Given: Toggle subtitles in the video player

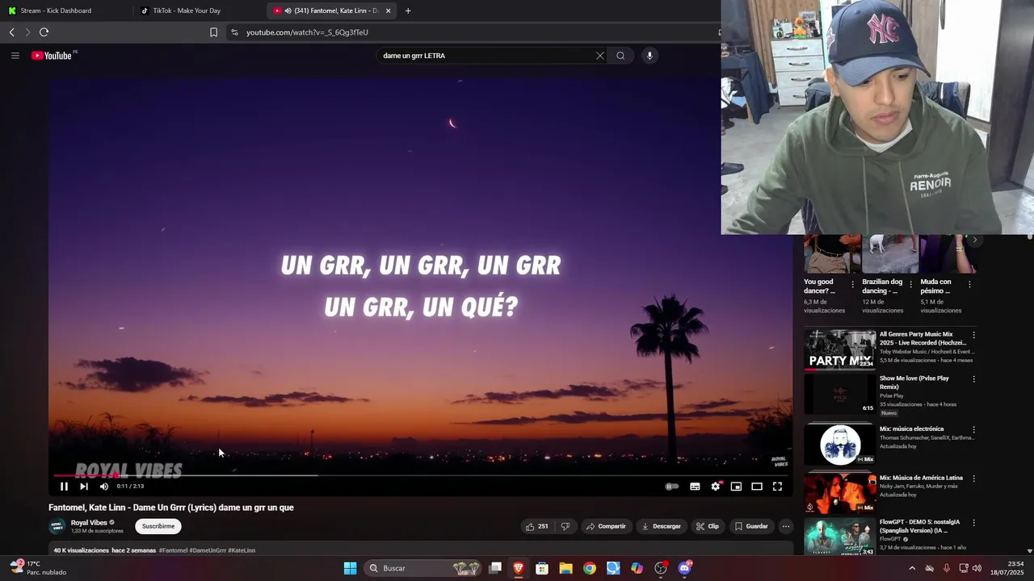Looking at the screenshot, I should point(695,487).
